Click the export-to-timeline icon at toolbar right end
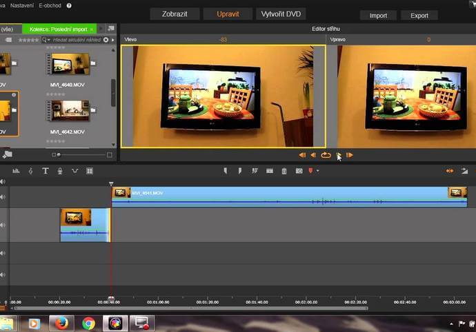This screenshot has width=476, height=332. click(464, 171)
